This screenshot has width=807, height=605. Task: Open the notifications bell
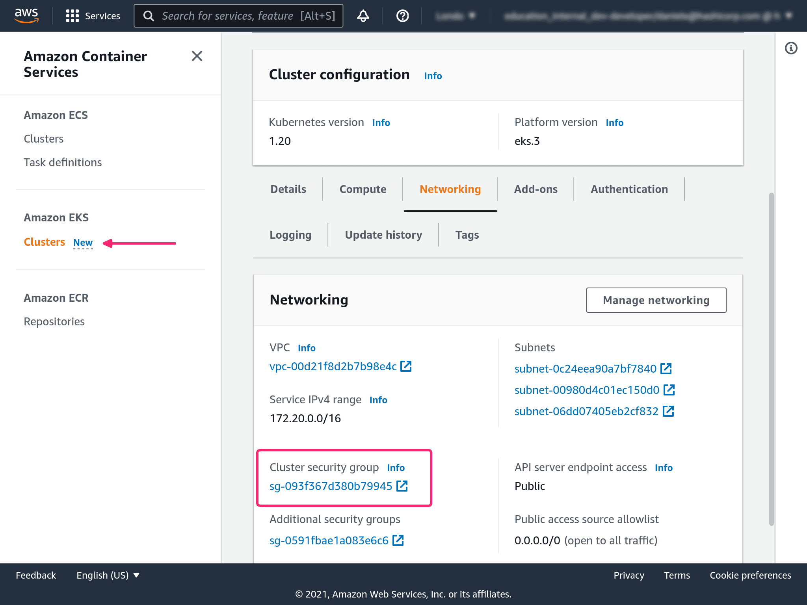(363, 16)
